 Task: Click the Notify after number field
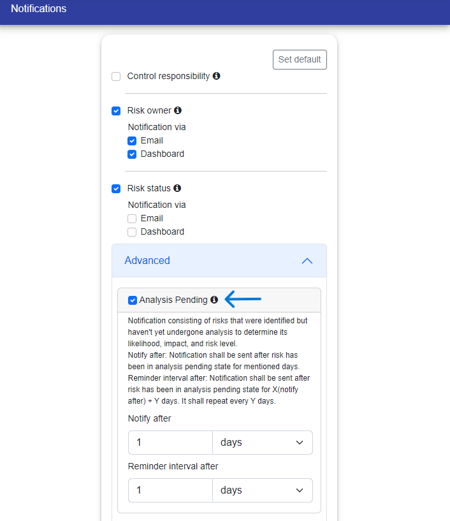point(170,443)
